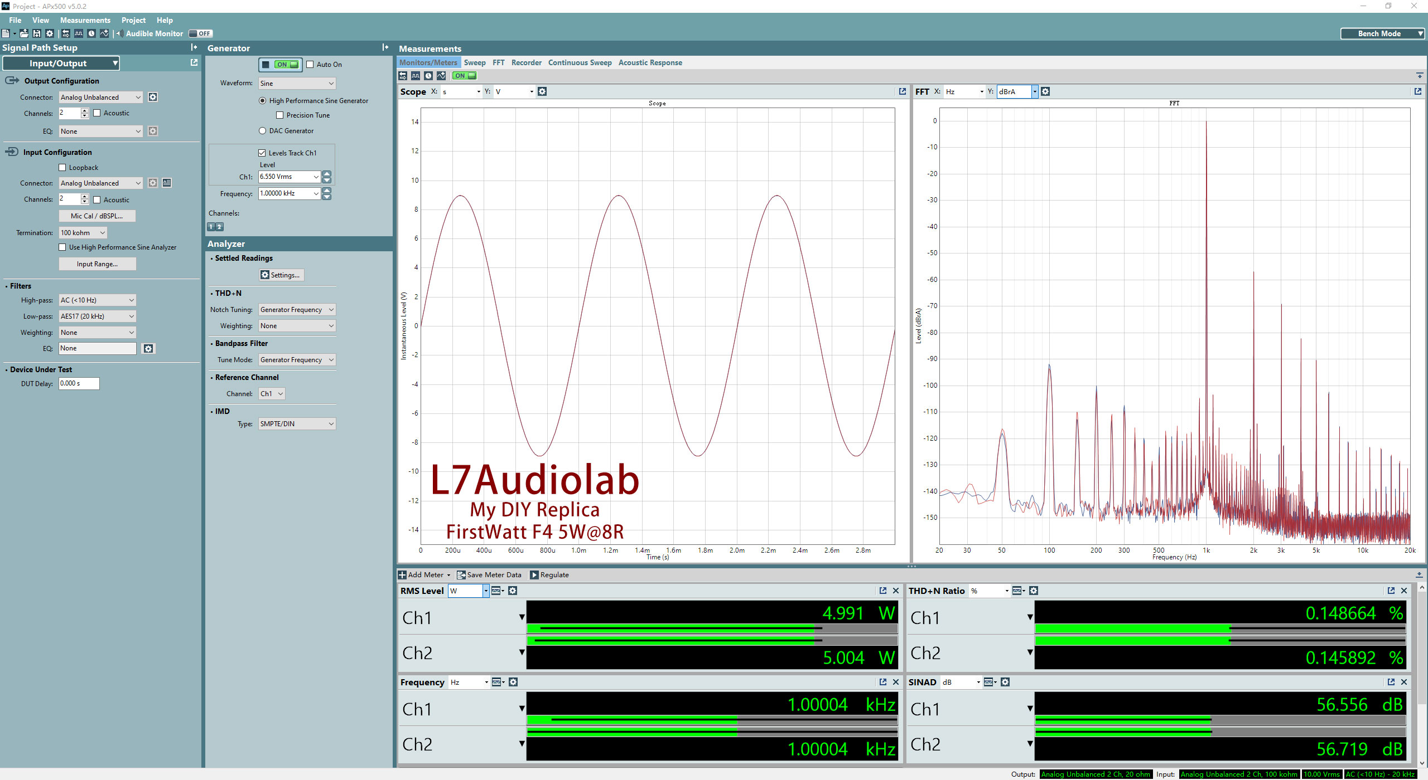The width and height of the screenshot is (1428, 780).
Task: Pop out the Input/Output panel
Action: click(x=194, y=62)
